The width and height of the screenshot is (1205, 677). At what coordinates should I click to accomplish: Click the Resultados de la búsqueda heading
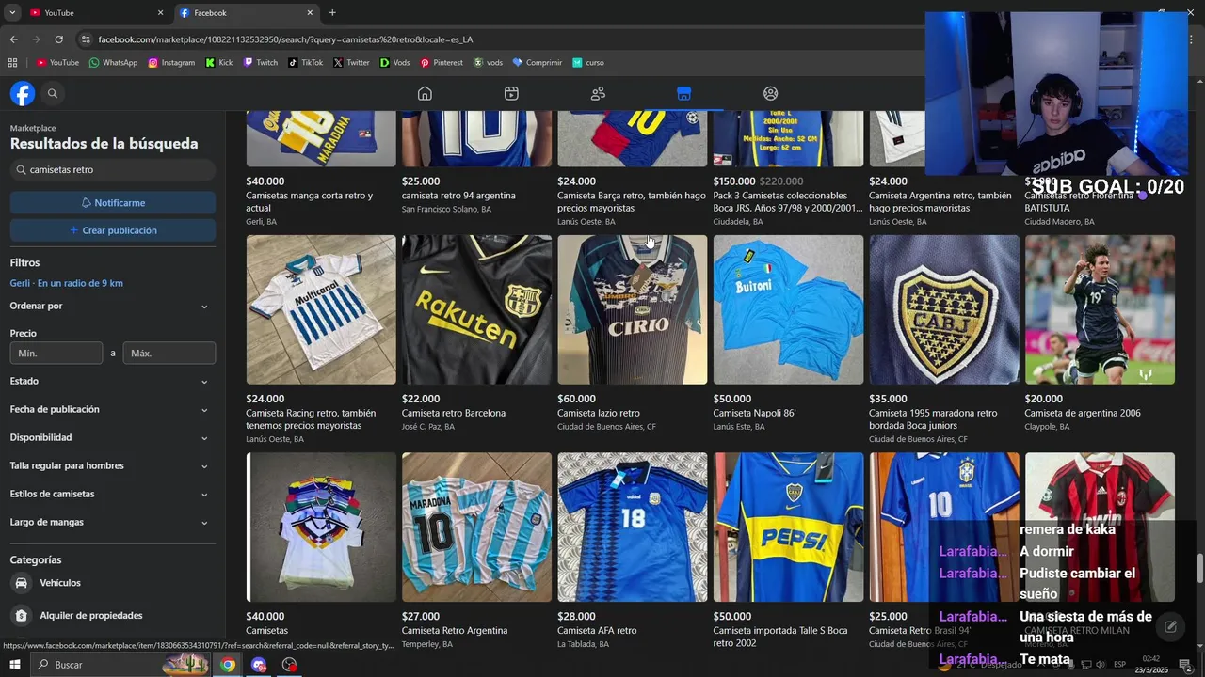point(104,144)
